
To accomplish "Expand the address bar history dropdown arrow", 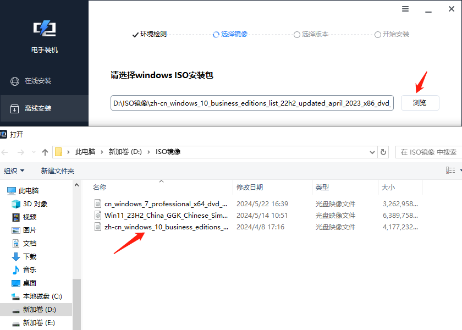I will (x=372, y=152).
